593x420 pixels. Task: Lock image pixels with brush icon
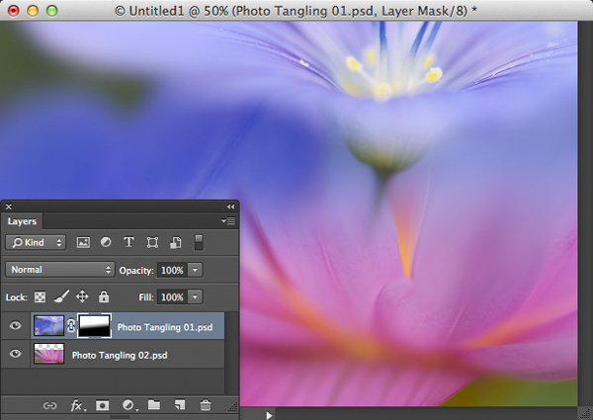61,296
